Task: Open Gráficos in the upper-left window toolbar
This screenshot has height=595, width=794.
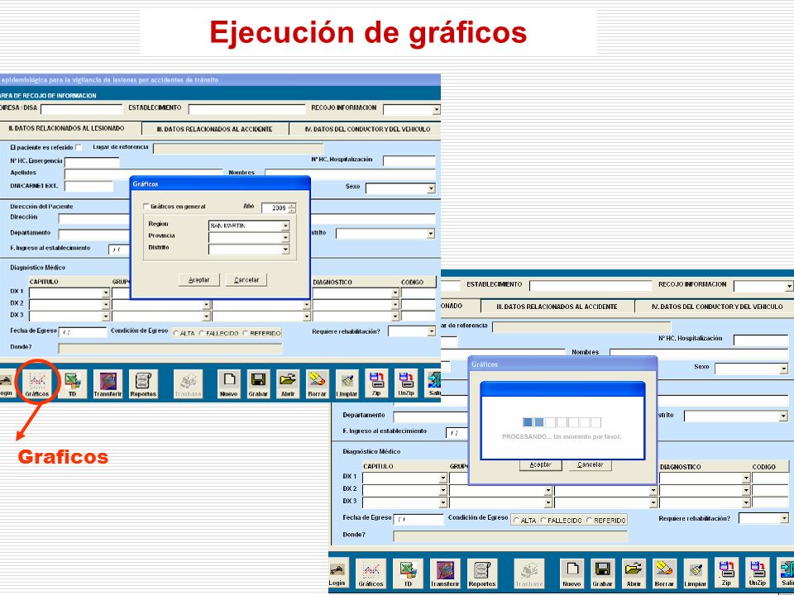Action: (37, 383)
